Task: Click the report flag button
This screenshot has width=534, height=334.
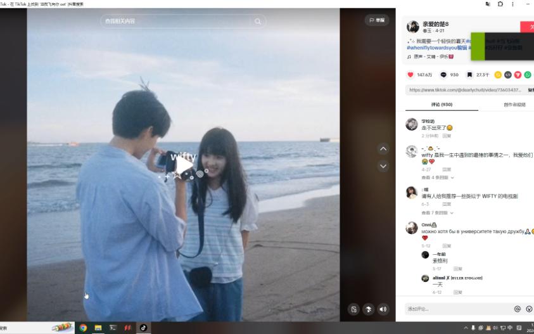Action: point(377,20)
